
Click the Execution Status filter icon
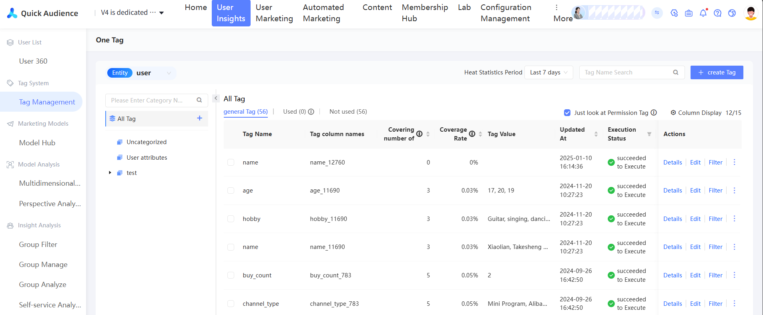pos(649,134)
